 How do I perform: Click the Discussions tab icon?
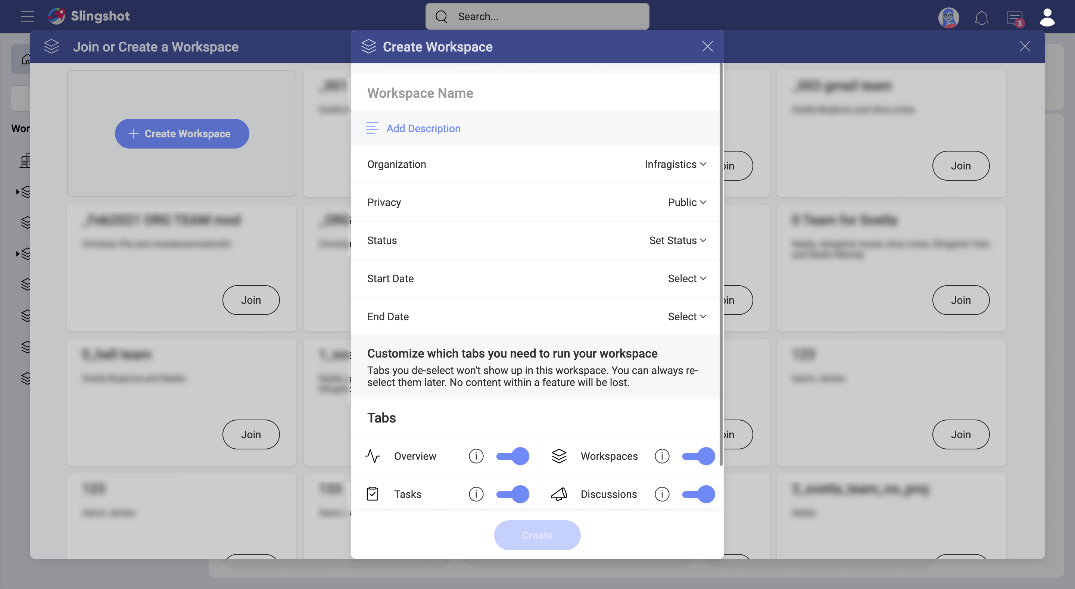[558, 494]
